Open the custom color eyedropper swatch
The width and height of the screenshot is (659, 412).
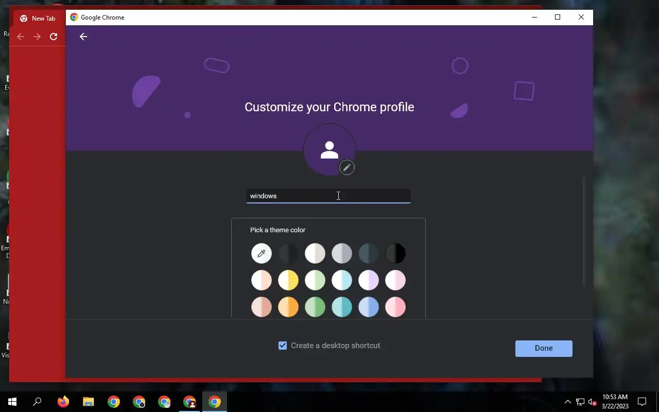[x=262, y=253]
